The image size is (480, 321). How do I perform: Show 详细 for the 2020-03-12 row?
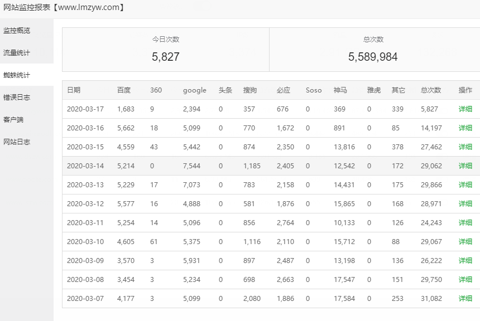pos(465,204)
